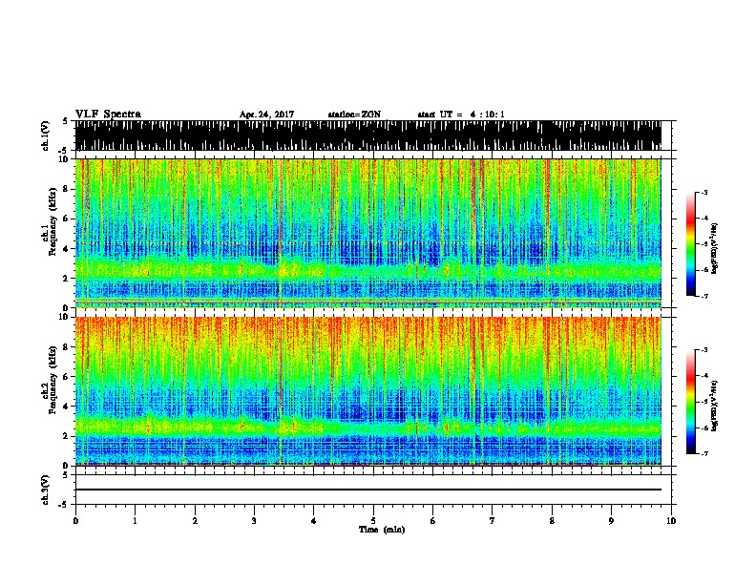The image size is (756, 584).
Task: Click time axis tick label '3'
Action: click(x=254, y=521)
